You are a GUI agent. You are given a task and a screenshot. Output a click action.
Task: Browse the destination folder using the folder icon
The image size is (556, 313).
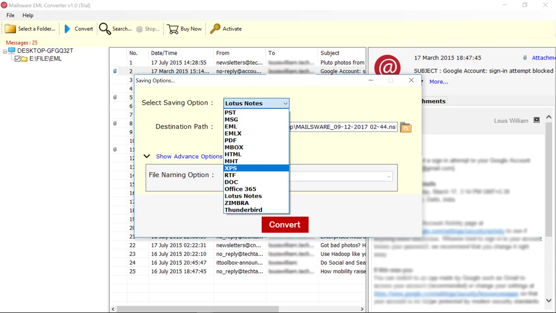tap(406, 127)
